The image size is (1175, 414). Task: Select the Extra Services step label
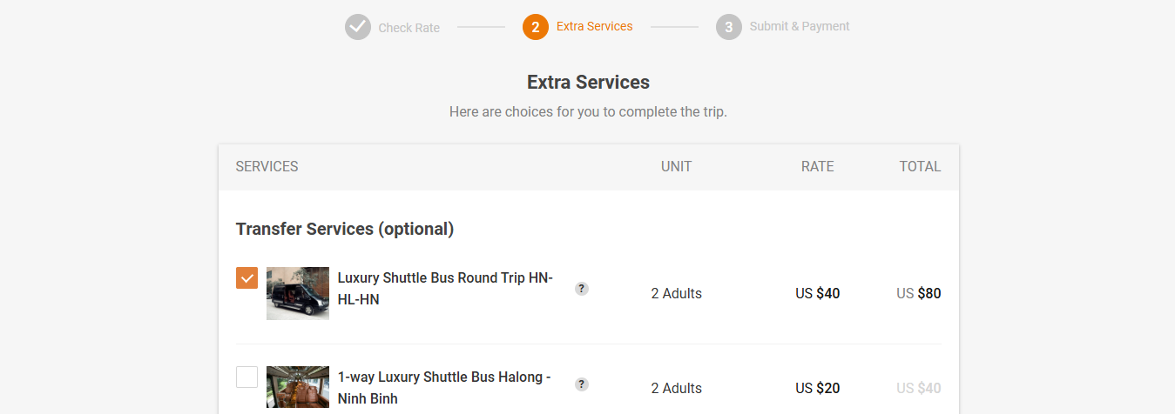[x=594, y=26]
